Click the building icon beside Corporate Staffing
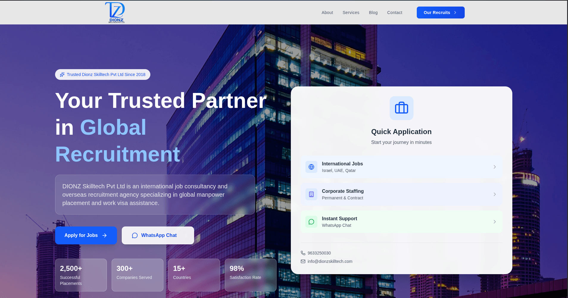The image size is (568, 298). click(x=311, y=194)
